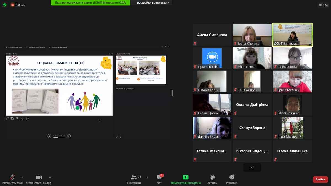Open Настройки просмотра view options dropdown
Image resolution: width=331 pixels, height=186 pixels.
coord(154,3)
